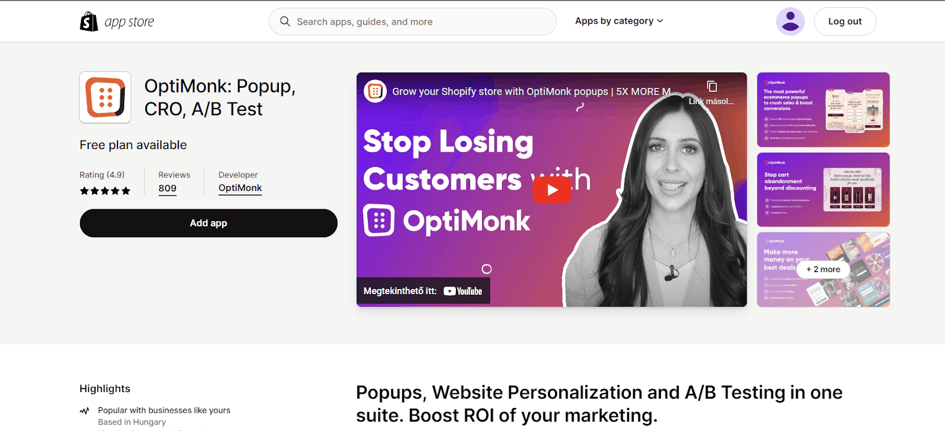This screenshot has height=431, width=945.
Task: Click the chevron next to Apps by category
Action: [x=660, y=21]
